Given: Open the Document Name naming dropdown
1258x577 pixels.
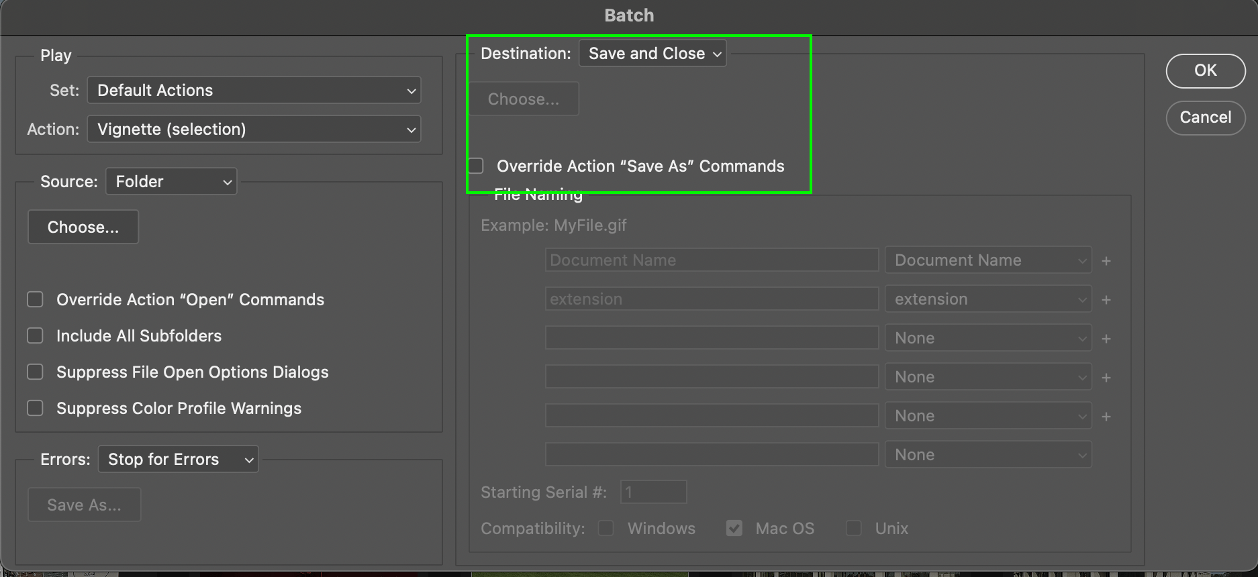Looking at the screenshot, I should pos(988,260).
